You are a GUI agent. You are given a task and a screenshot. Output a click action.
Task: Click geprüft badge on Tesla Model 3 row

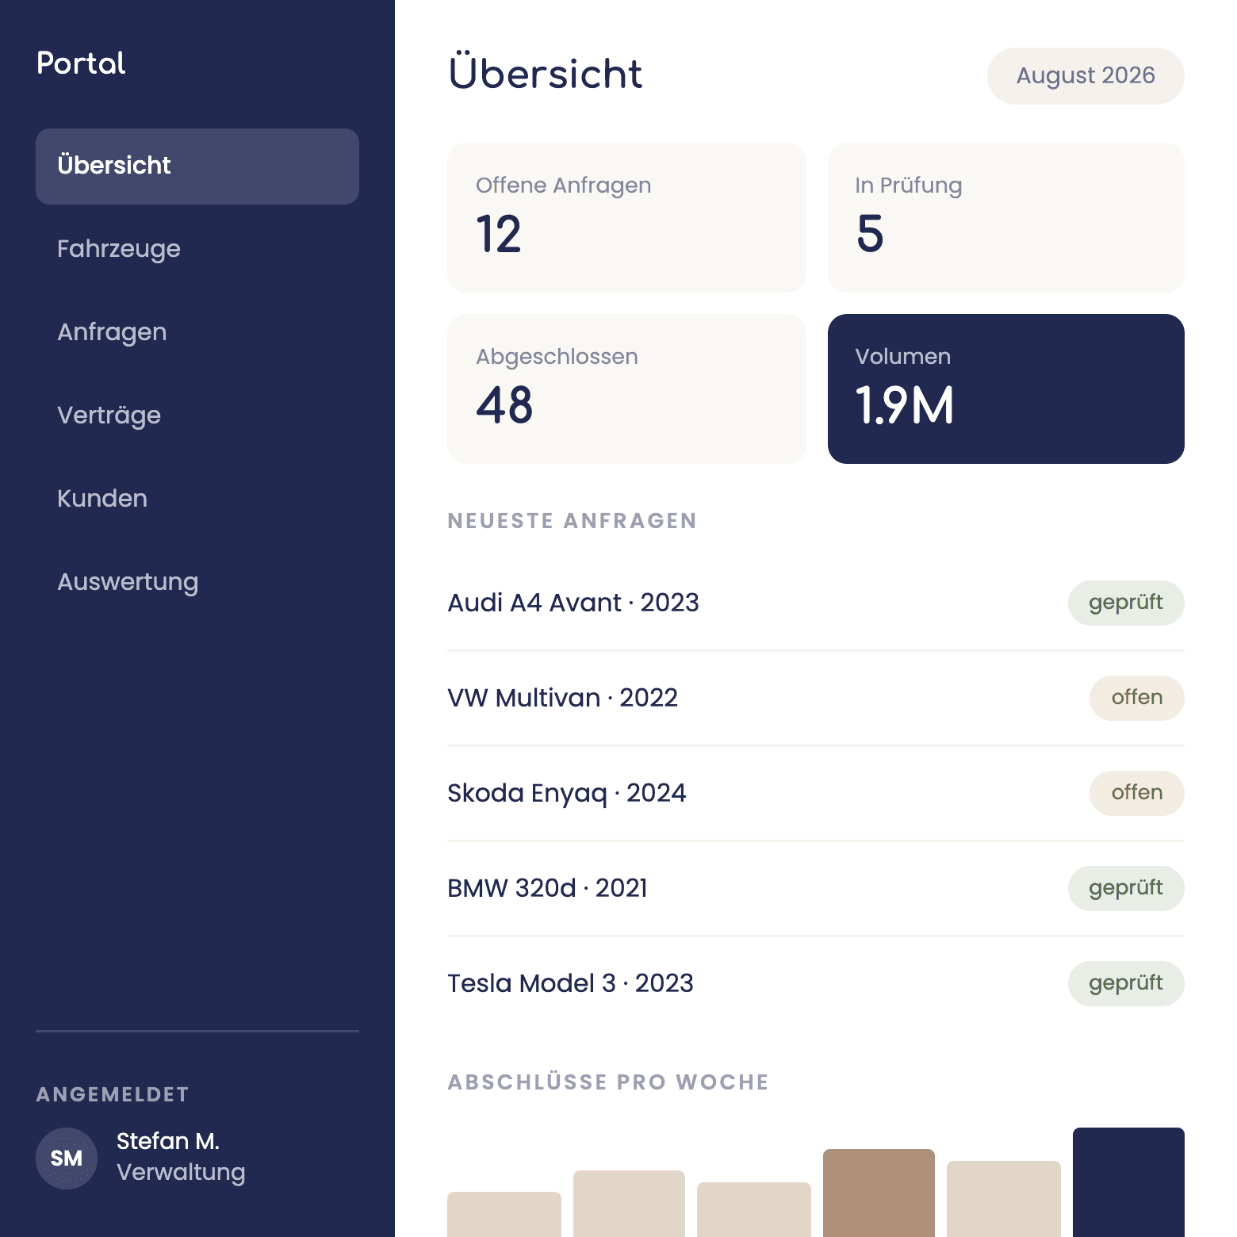tap(1126, 983)
